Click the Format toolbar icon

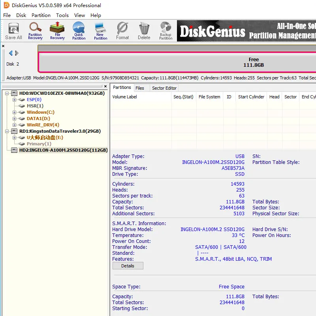[122, 31]
